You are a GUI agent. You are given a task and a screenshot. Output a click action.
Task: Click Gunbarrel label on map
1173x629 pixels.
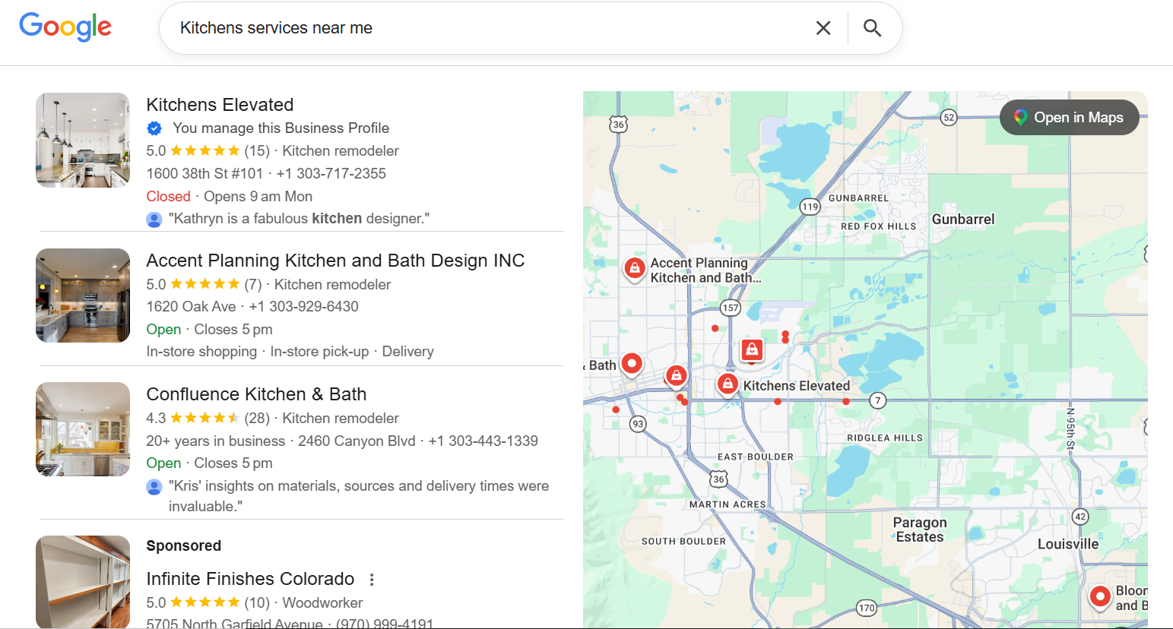point(963,220)
